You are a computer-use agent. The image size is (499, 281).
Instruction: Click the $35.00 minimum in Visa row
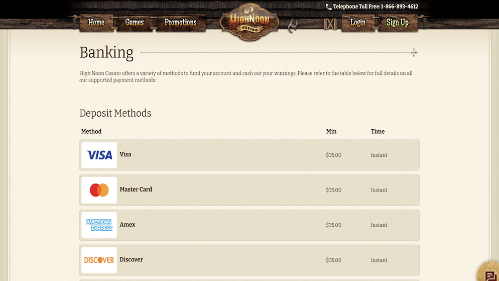coord(333,155)
